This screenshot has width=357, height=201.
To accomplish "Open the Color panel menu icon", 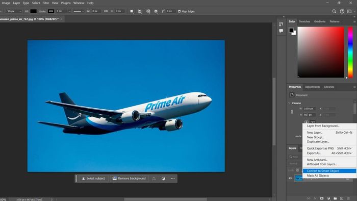I will 354,21.
